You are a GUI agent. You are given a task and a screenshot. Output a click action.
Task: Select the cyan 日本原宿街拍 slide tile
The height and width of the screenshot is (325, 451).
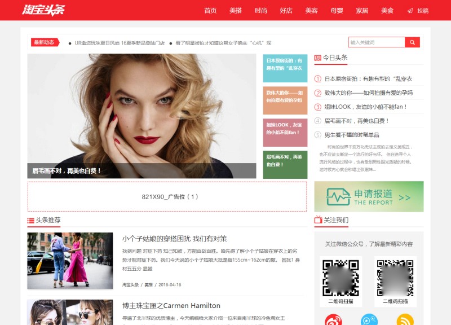(x=285, y=68)
